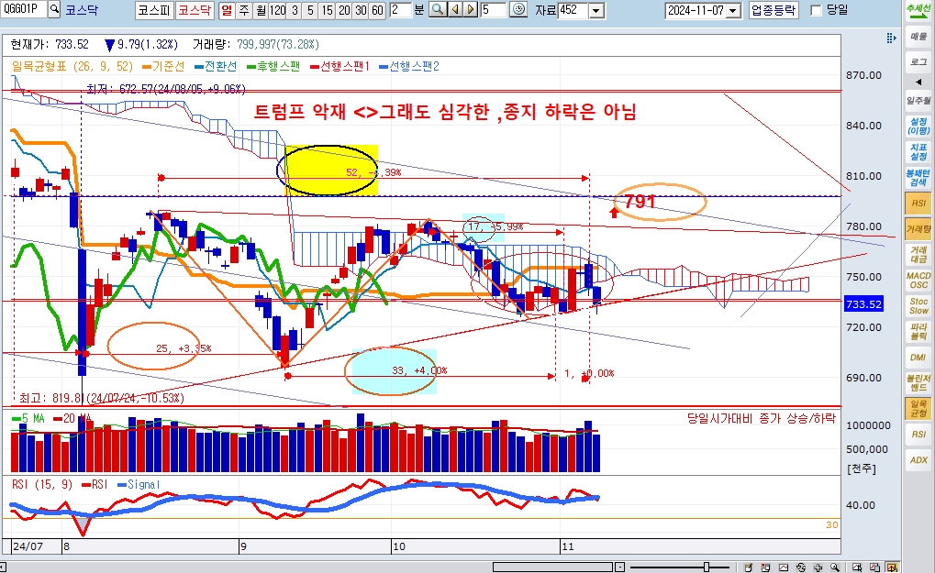The width and height of the screenshot is (935, 573).
Task: Click the minute value field showing 2
Action: (x=401, y=10)
